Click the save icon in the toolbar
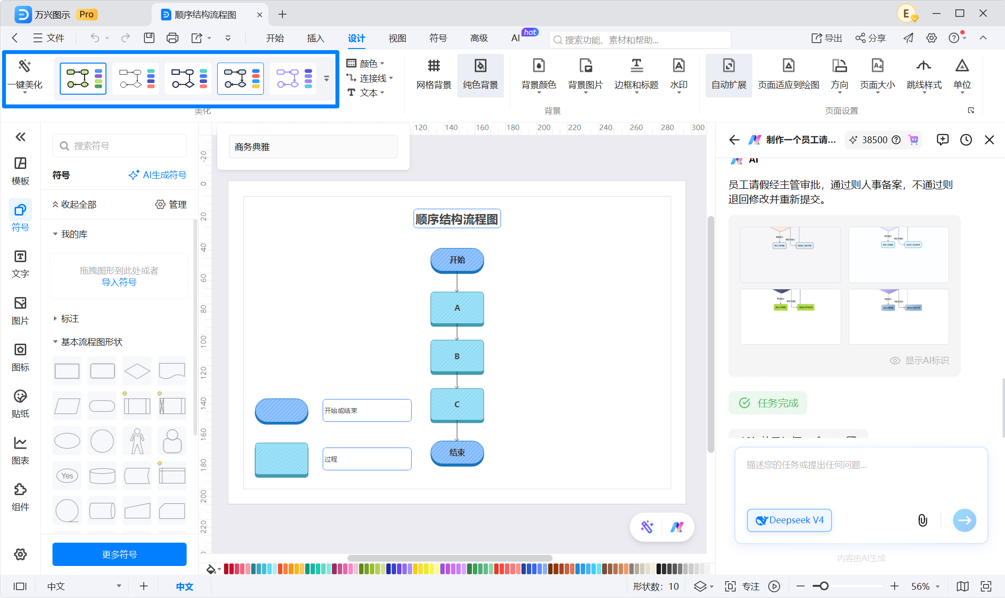The height and width of the screenshot is (598, 1005). tap(149, 38)
